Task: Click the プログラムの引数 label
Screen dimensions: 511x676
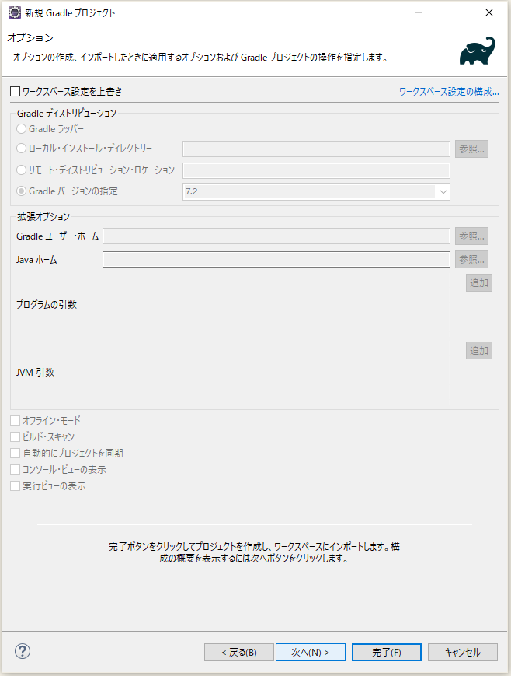Action: click(47, 305)
